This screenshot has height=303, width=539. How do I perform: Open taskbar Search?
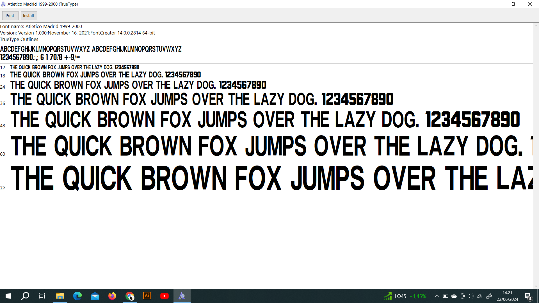(25, 296)
